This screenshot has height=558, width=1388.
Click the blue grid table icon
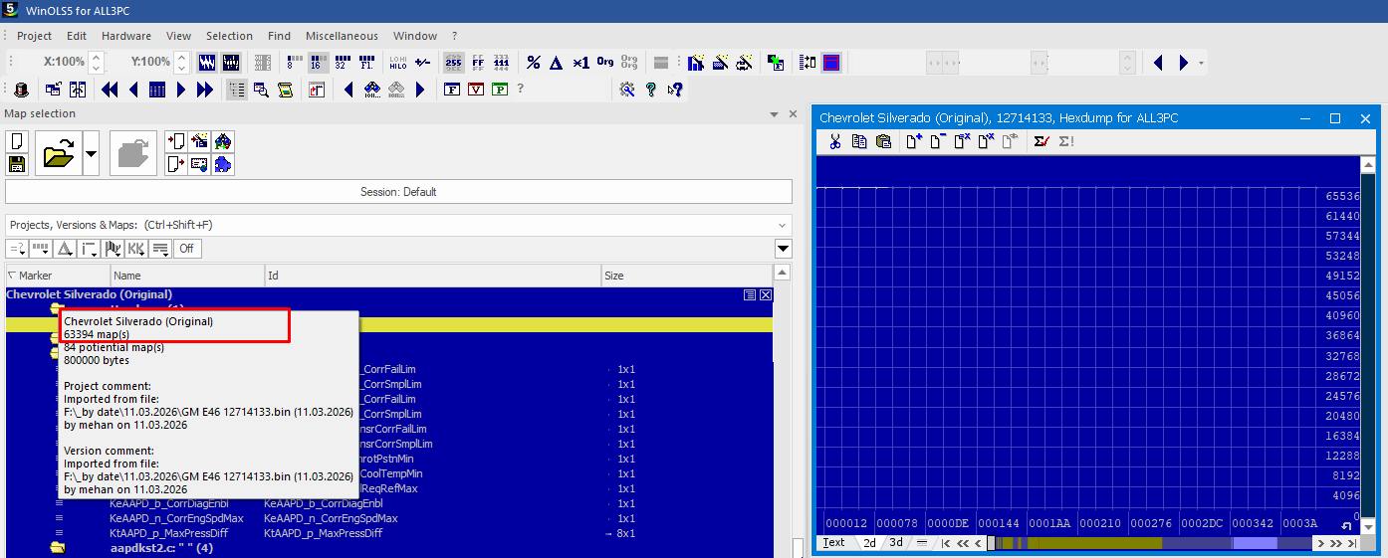coord(157,90)
